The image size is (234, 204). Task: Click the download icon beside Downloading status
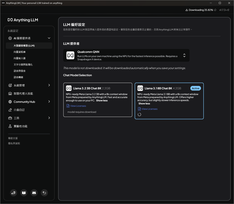(x=187, y=10)
